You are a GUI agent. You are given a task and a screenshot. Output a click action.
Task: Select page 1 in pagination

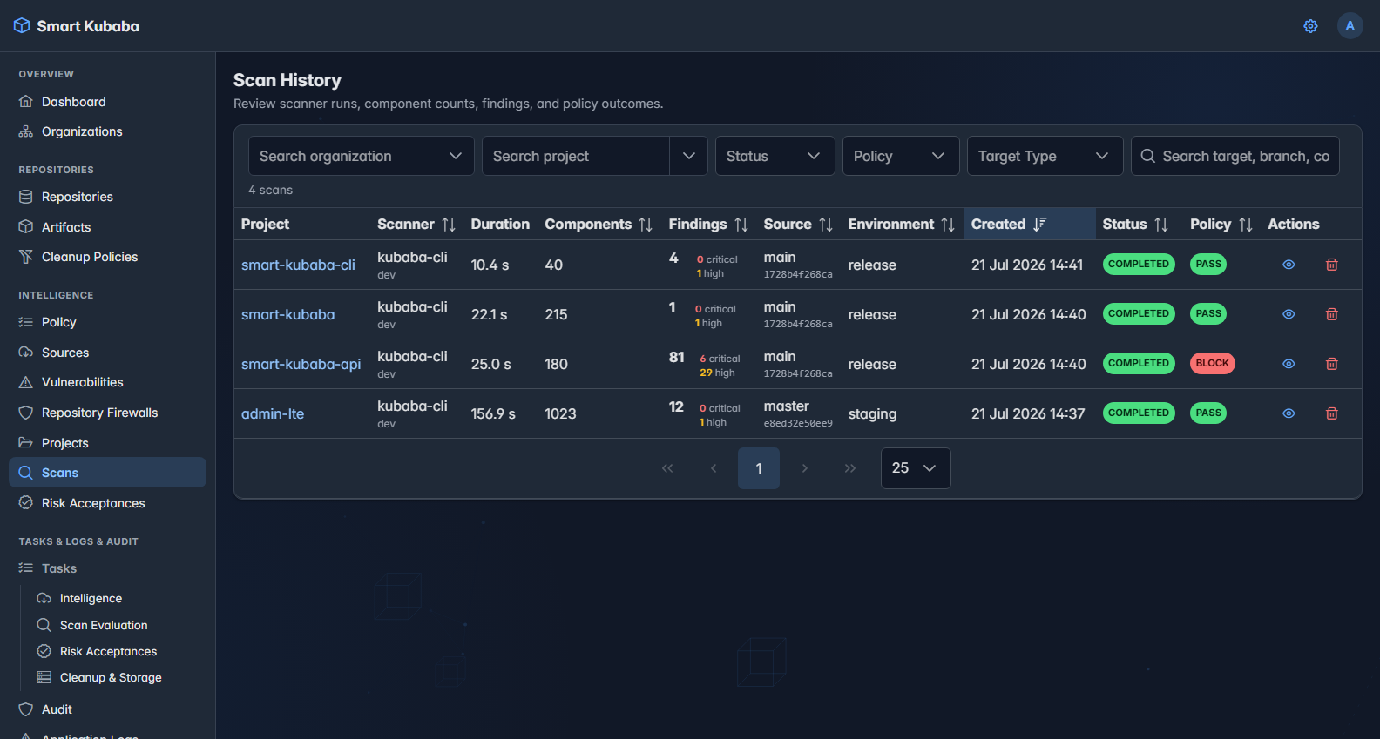[x=759, y=468]
